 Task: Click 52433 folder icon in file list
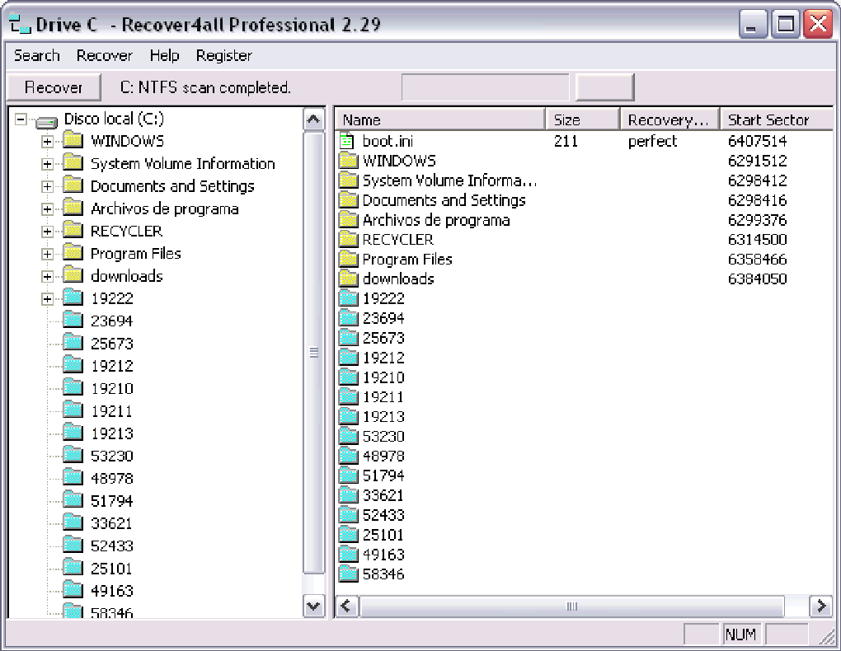349,515
